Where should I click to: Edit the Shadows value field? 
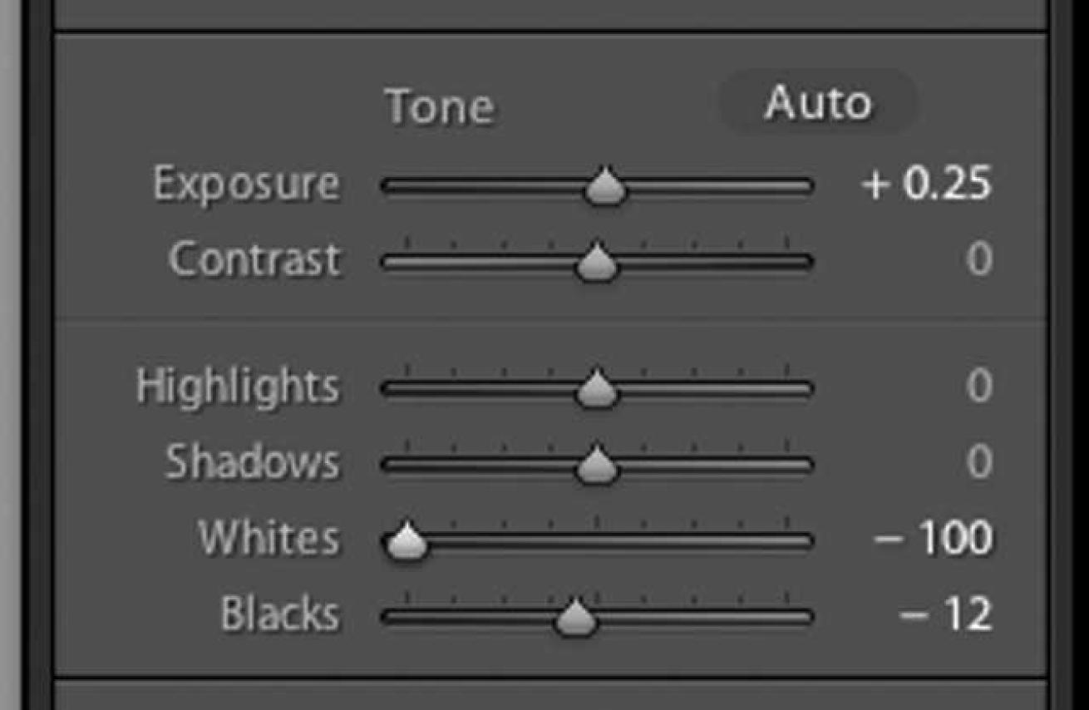coord(979,462)
